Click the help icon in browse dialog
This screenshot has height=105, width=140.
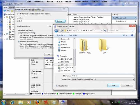132,35
